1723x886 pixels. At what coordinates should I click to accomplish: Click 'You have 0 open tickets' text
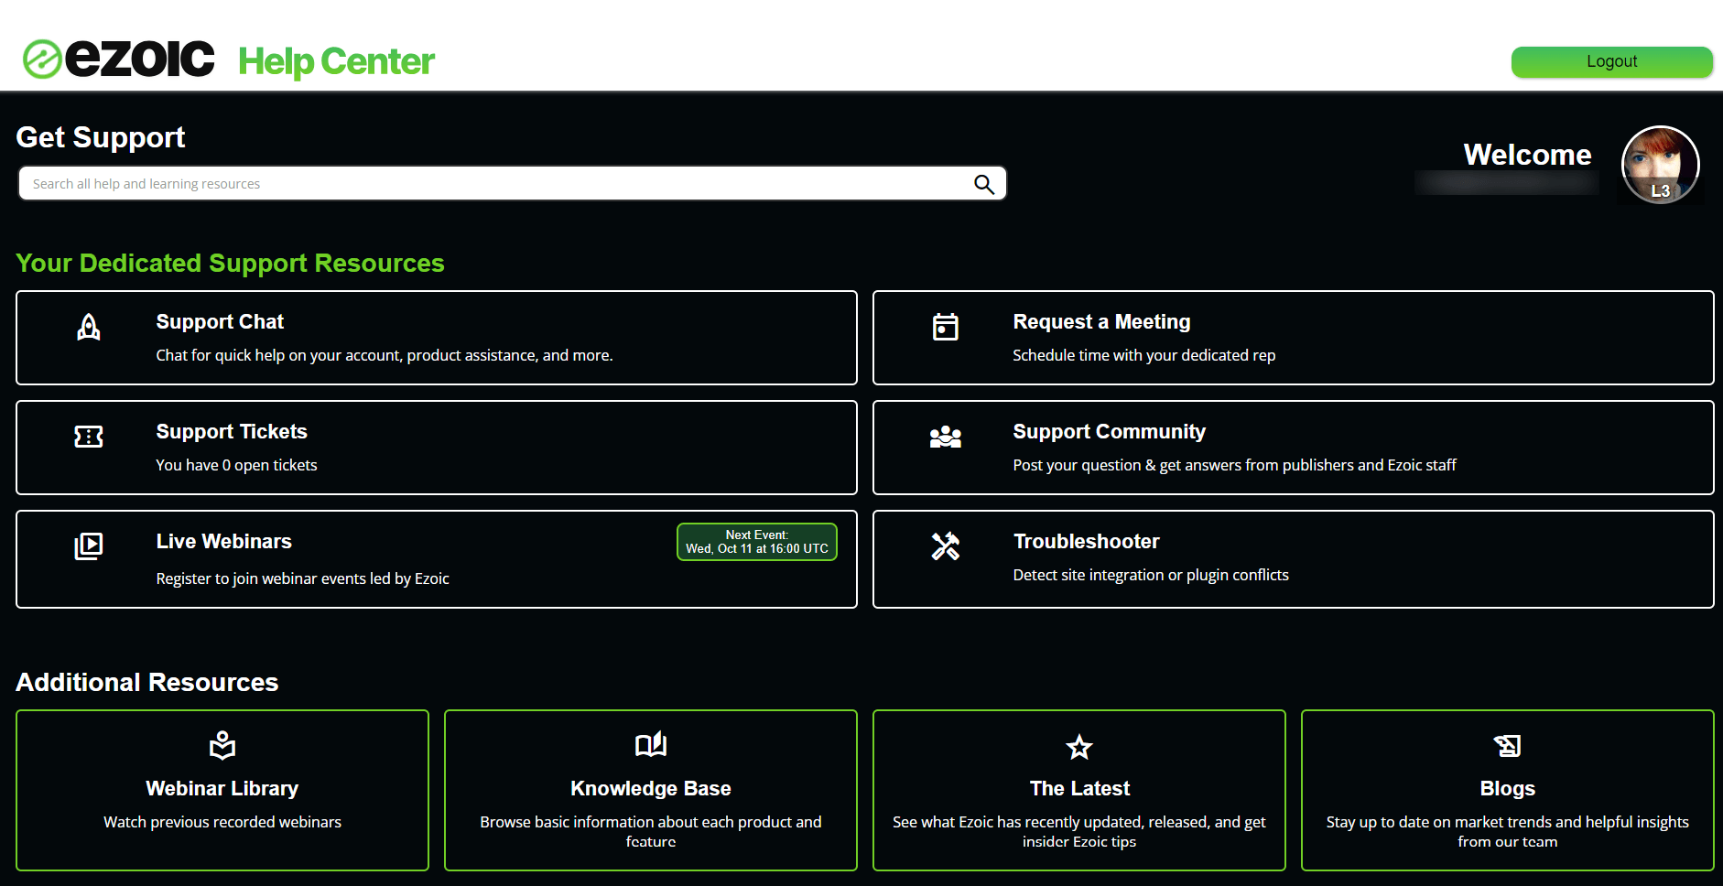coord(236,465)
